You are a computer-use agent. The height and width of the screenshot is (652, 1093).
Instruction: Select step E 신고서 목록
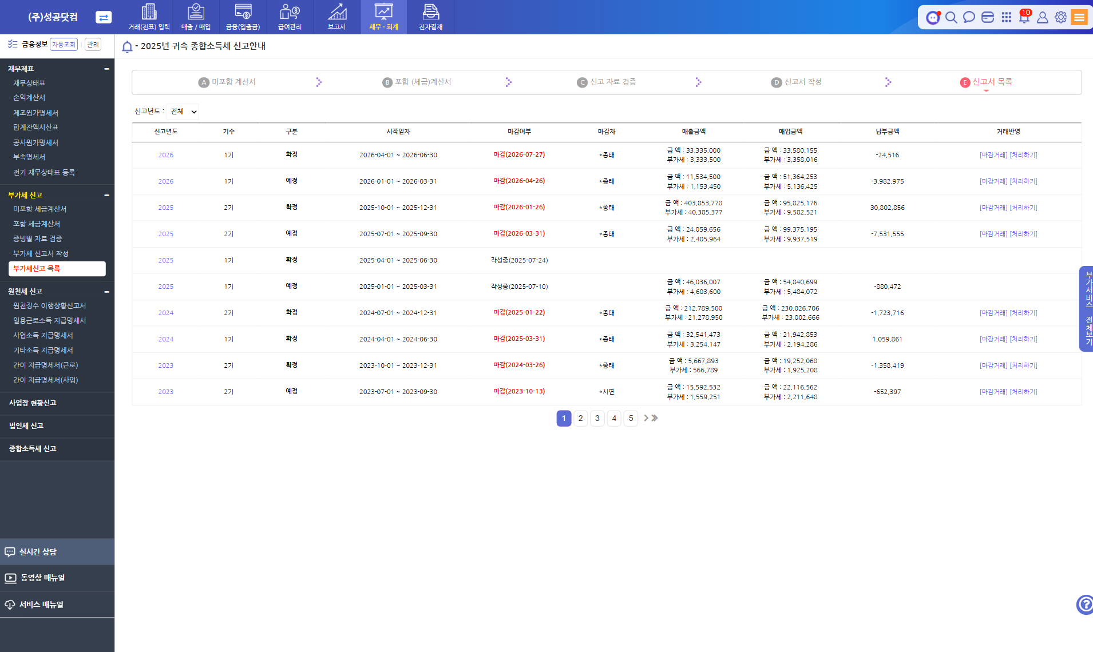point(986,82)
